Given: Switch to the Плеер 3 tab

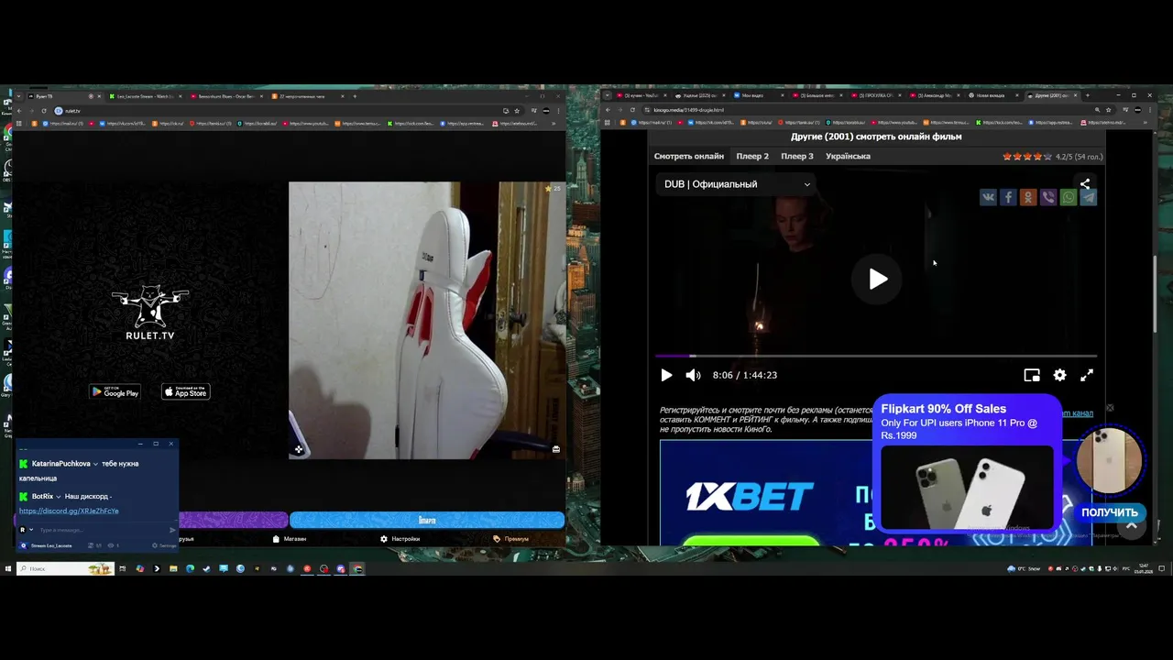Looking at the screenshot, I should [797, 156].
